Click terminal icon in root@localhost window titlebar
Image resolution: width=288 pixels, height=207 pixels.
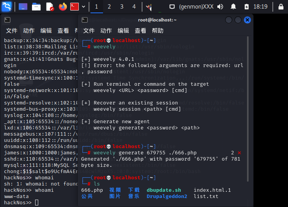(85, 20)
